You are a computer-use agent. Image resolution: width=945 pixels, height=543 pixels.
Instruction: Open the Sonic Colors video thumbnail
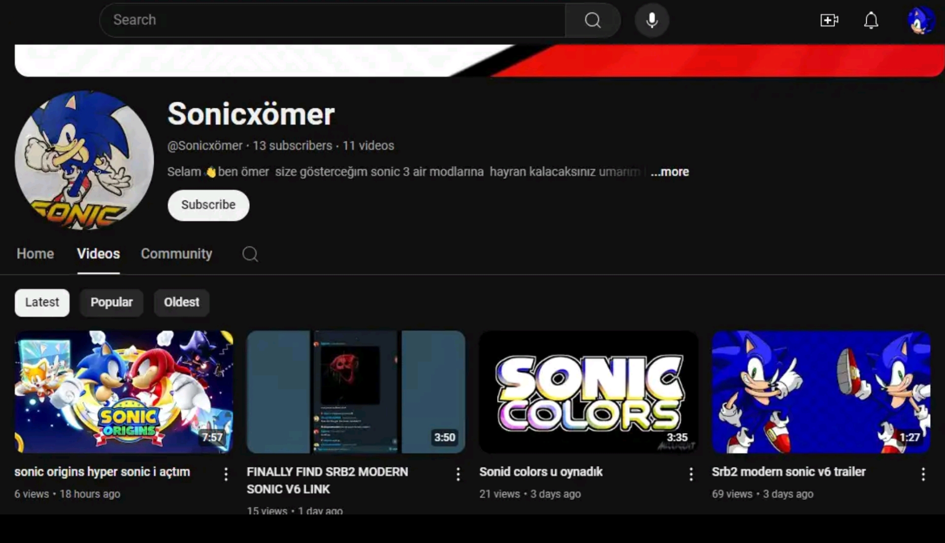click(x=588, y=392)
